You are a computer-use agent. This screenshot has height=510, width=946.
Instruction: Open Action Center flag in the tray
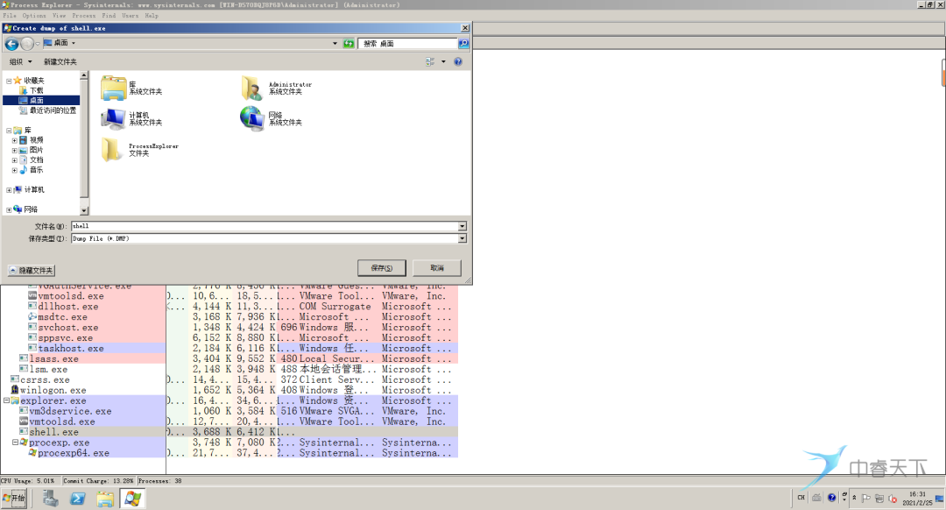[866, 498]
